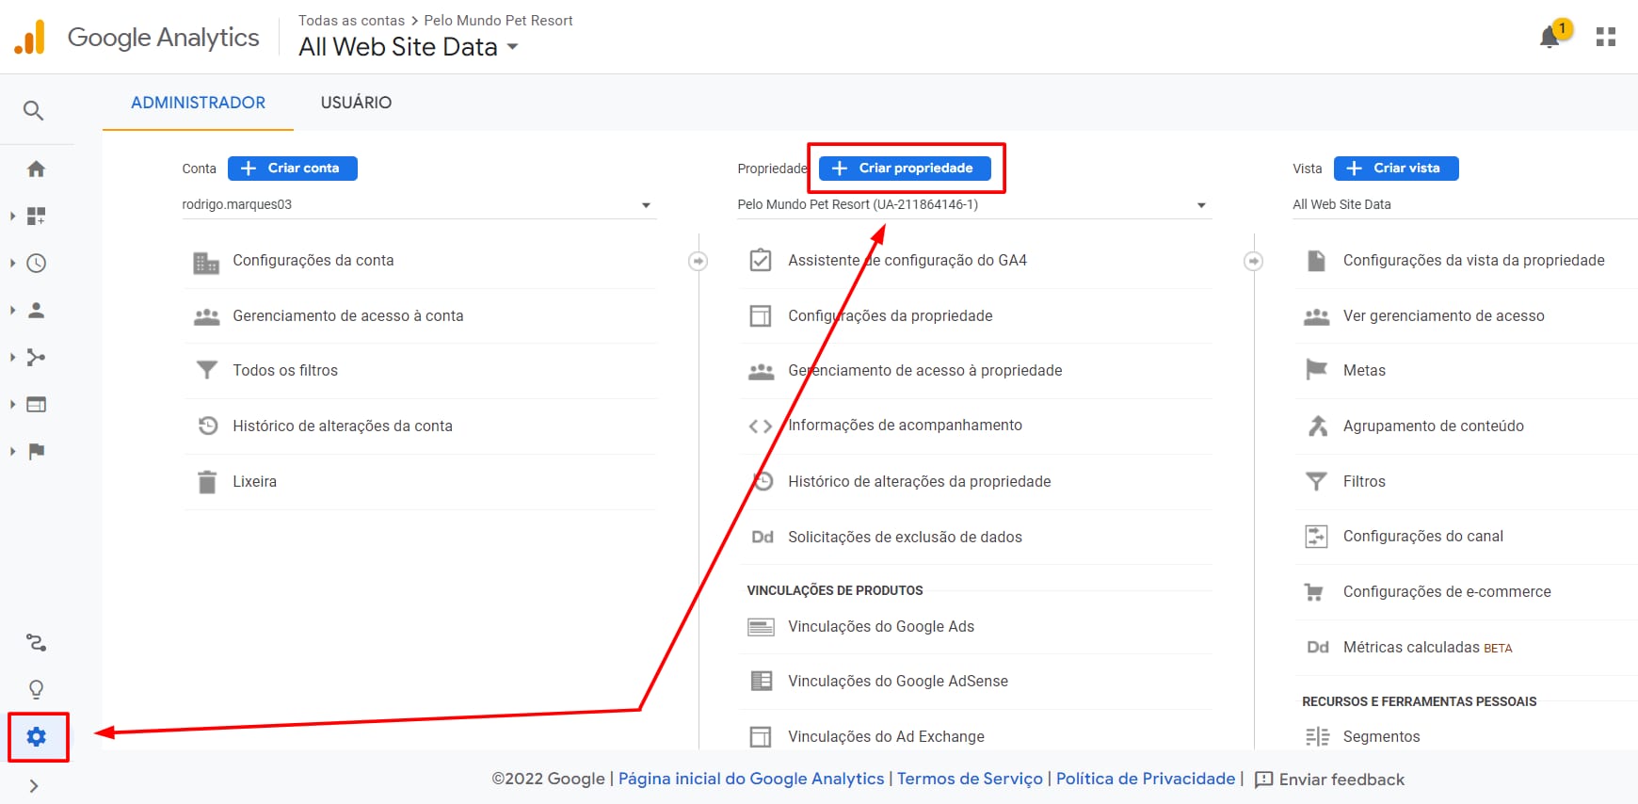Screen dimensions: 1638x804
Task: Click the Criar propriedade button
Action: tap(905, 169)
